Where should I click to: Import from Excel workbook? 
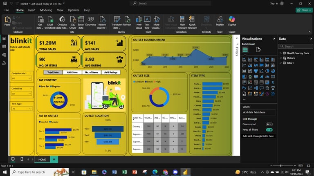tap(50, 22)
